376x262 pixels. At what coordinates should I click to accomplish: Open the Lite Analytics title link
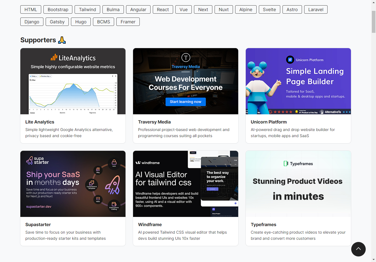click(x=40, y=122)
